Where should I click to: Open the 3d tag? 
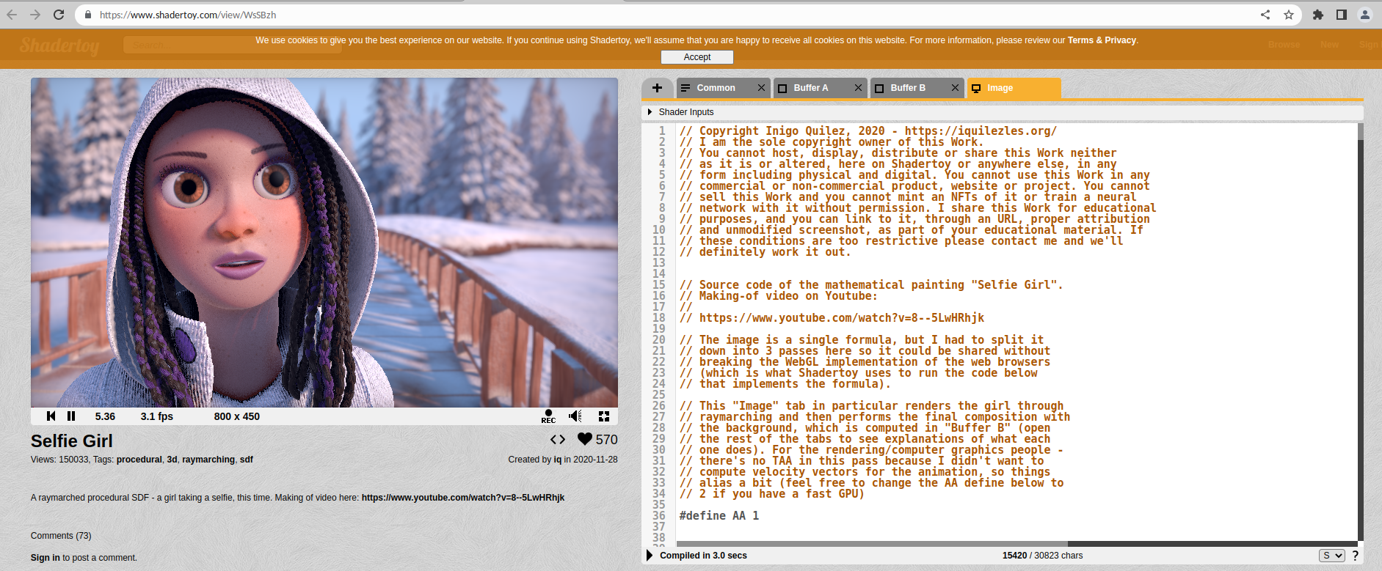[x=172, y=460]
